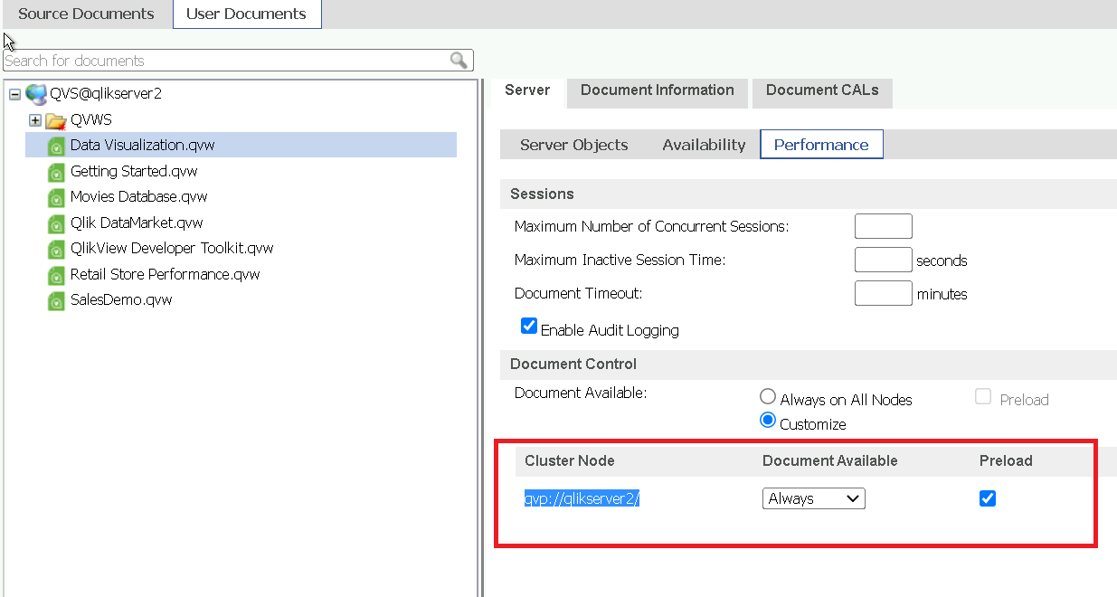The width and height of the screenshot is (1117, 597).
Task: Click the Data Visualization.qvw document icon
Action: point(56,146)
